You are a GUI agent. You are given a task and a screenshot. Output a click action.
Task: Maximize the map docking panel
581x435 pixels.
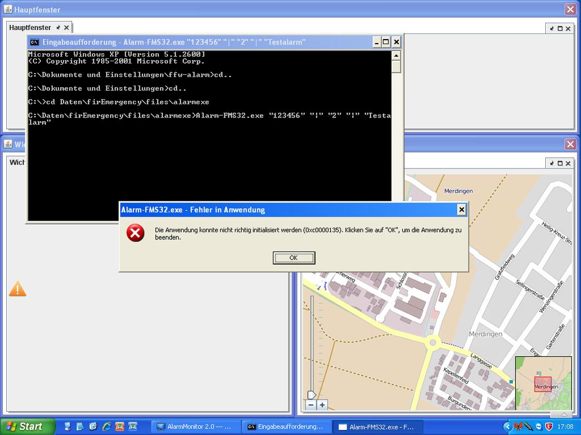[x=559, y=163]
